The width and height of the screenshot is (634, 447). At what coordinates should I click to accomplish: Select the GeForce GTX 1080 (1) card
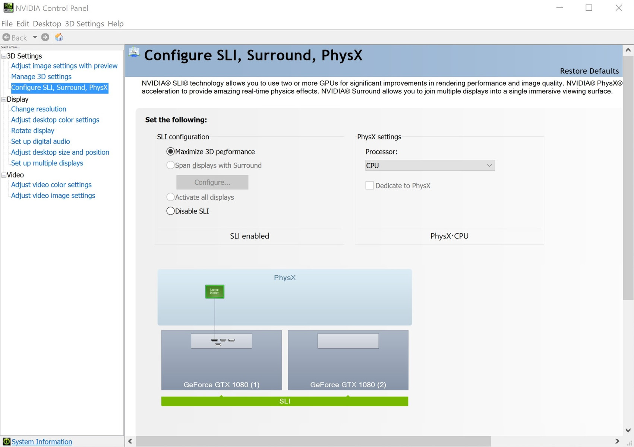(x=221, y=360)
